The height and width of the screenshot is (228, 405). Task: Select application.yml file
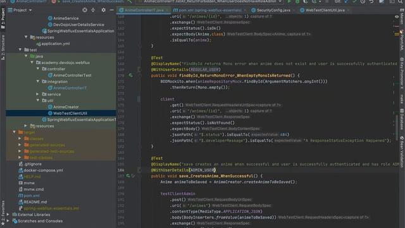point(56,44)
